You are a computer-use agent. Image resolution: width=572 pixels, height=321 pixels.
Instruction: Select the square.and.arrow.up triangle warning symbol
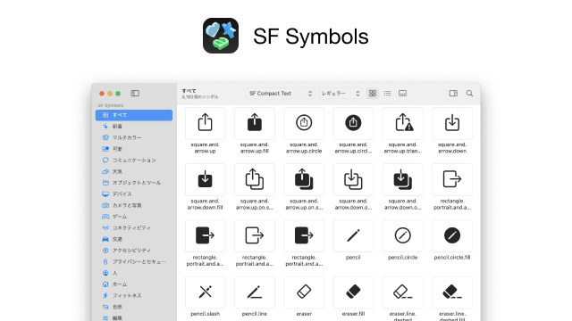click(x=403, y=123)
